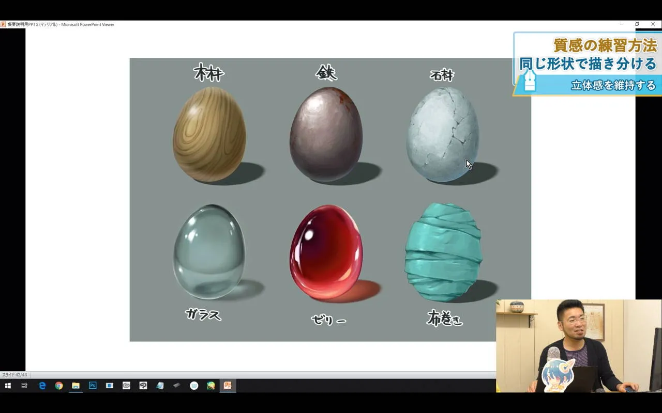Click the transparent glass egg illustration
This screenshot has height=413, width=662.
(x=209, y=252)
